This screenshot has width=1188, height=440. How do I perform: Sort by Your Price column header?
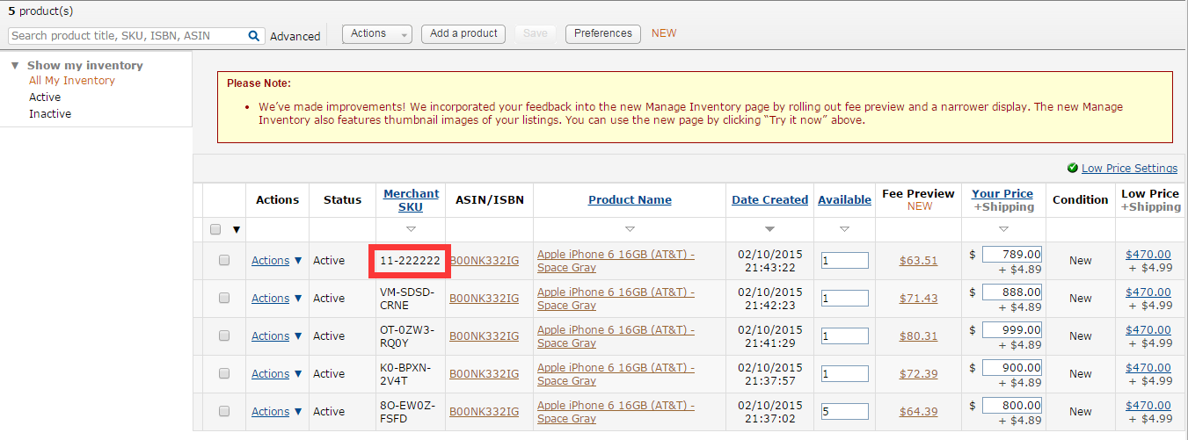pos(1002,193)
